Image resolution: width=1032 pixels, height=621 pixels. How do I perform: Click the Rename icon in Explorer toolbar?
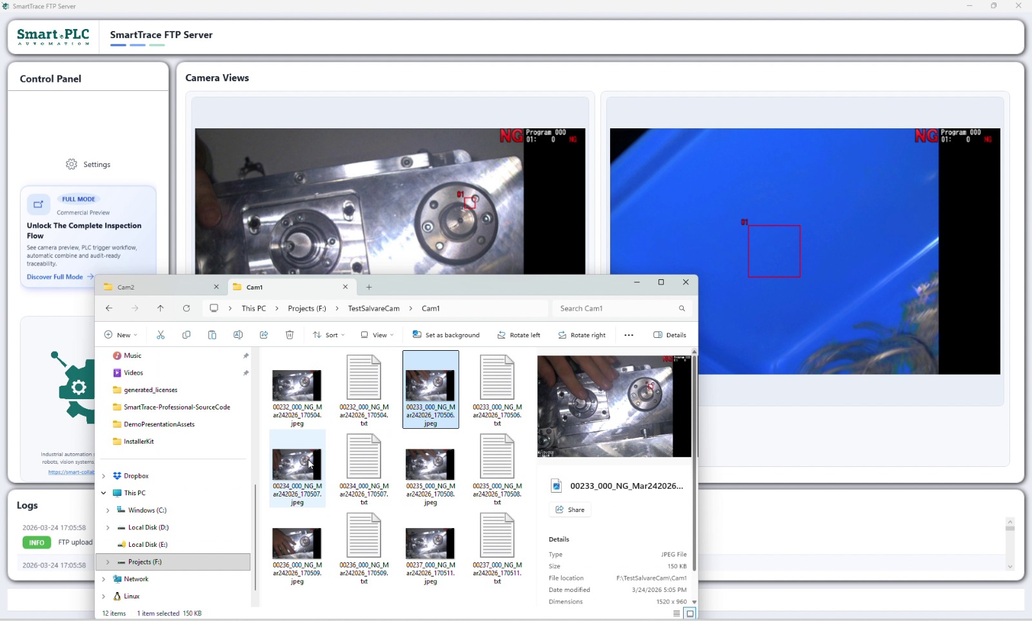point(238,335)
